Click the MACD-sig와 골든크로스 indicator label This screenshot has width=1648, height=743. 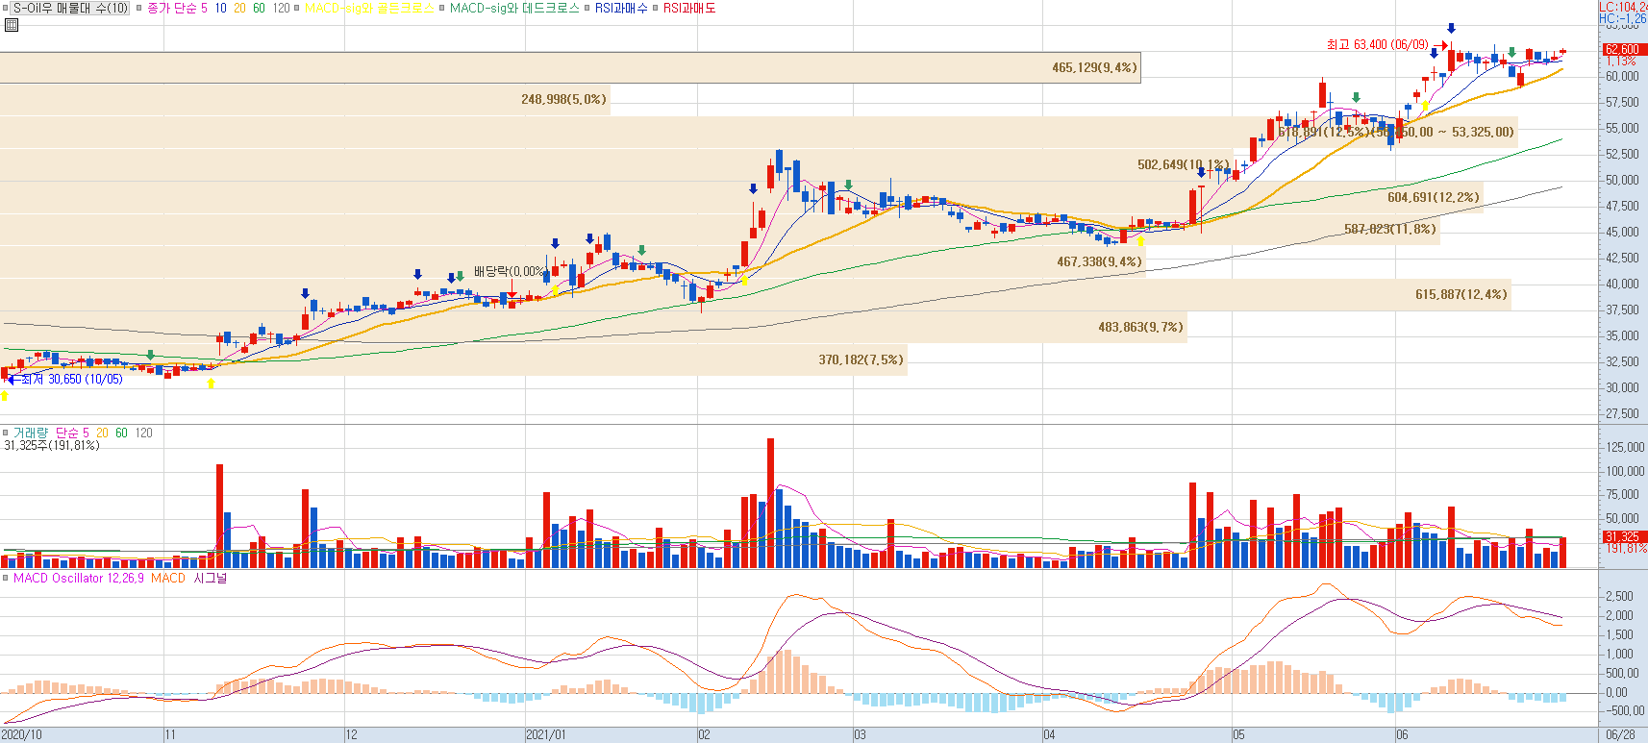click(x=369, y=8)
